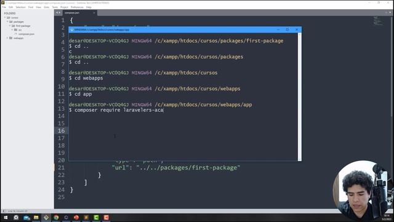Open the Project menu

tap(64, 7)
